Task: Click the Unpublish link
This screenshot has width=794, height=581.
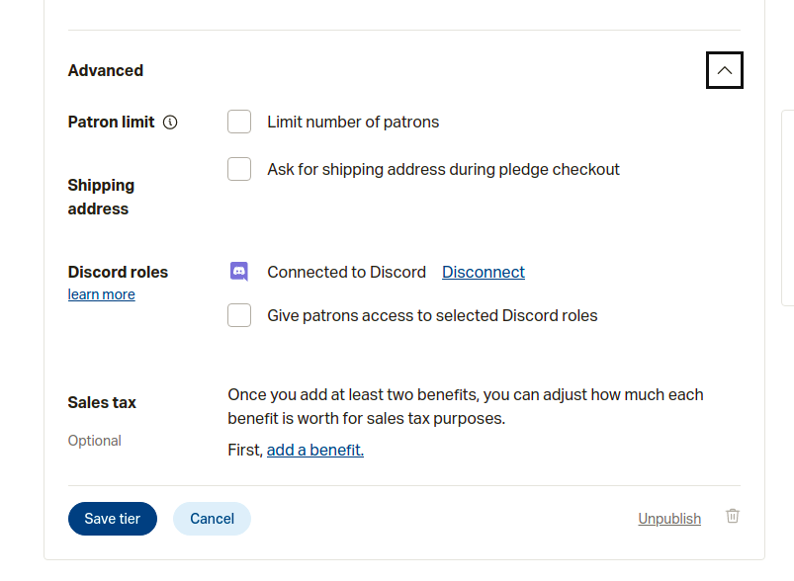Action: tap(669, 519)
